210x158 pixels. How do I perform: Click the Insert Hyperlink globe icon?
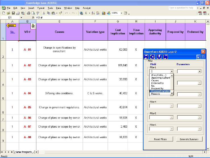coord(81,13)
